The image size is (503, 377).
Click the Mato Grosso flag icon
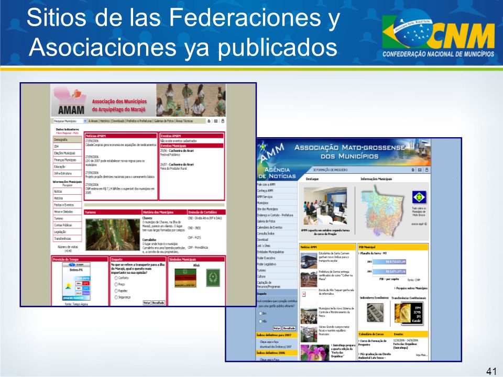tap(419, 197)
